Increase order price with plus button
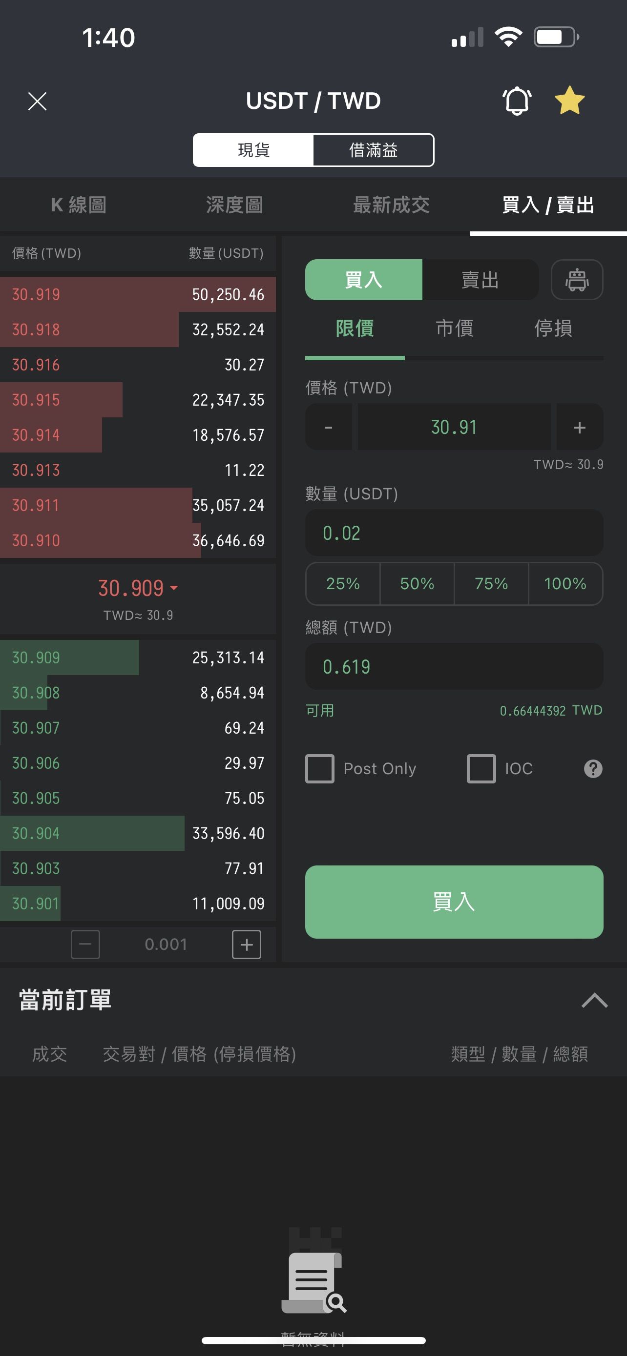The image size is (627, 1356). (x=579, y=427)
